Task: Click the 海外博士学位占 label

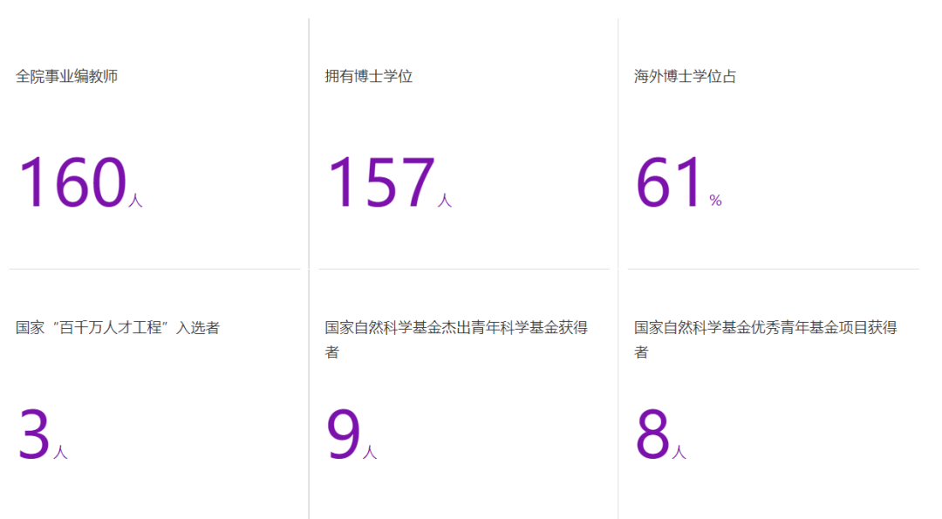Action: pos(685,77)
